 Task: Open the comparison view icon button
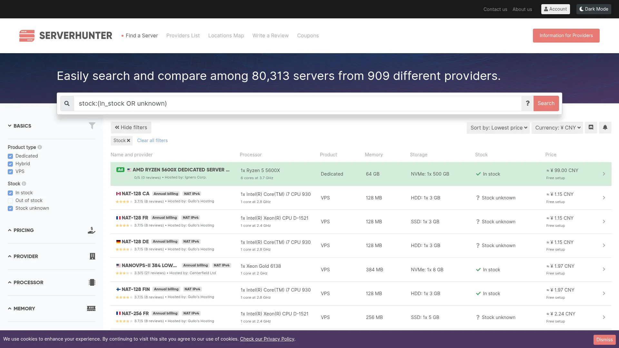point(591,128)
